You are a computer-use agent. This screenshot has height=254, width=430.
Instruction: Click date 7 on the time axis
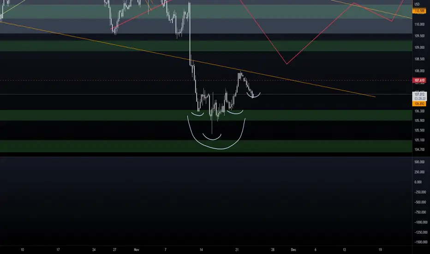(165, 249)
